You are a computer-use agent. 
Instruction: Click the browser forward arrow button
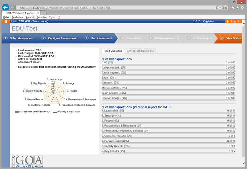12,7
